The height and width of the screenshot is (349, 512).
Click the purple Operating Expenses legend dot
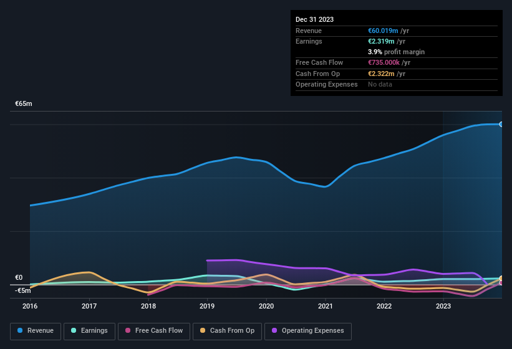[274, 330]
